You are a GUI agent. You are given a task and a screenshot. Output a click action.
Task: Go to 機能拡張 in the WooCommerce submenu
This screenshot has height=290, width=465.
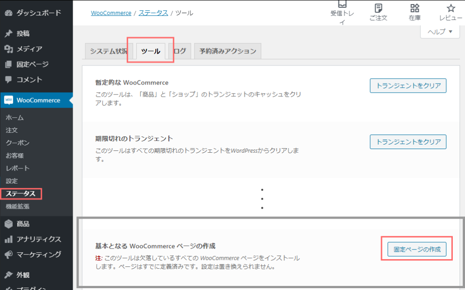tap(18, 207)
